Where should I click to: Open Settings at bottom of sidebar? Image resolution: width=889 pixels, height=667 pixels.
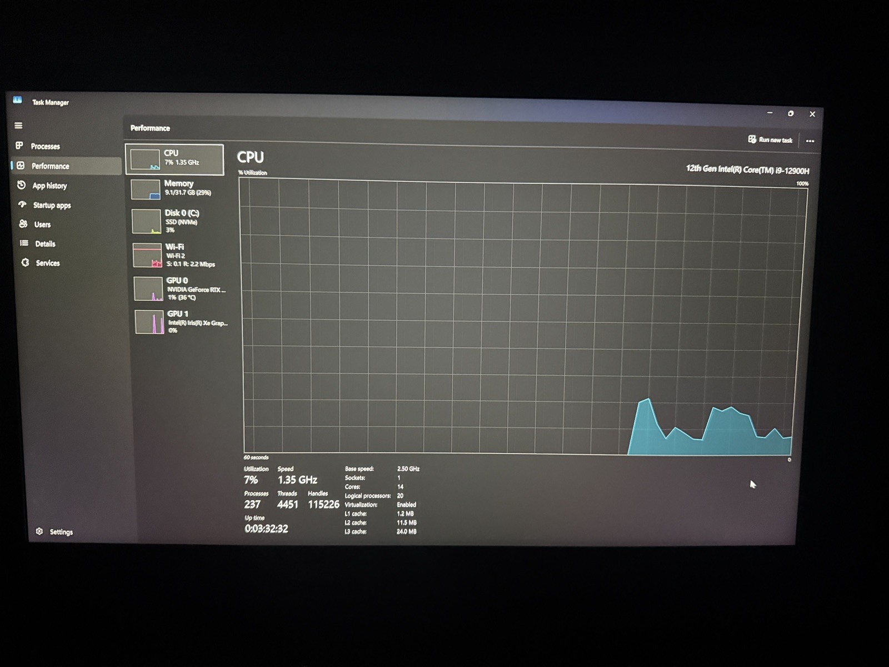pos(61,532)
